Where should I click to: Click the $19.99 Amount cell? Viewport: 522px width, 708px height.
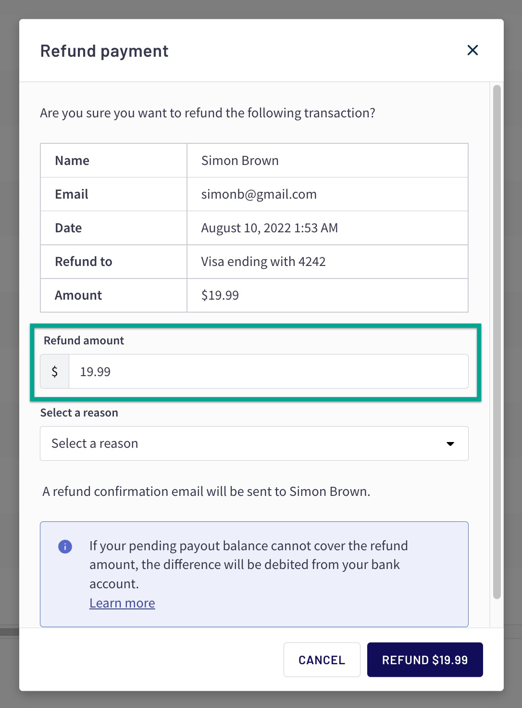327,295
